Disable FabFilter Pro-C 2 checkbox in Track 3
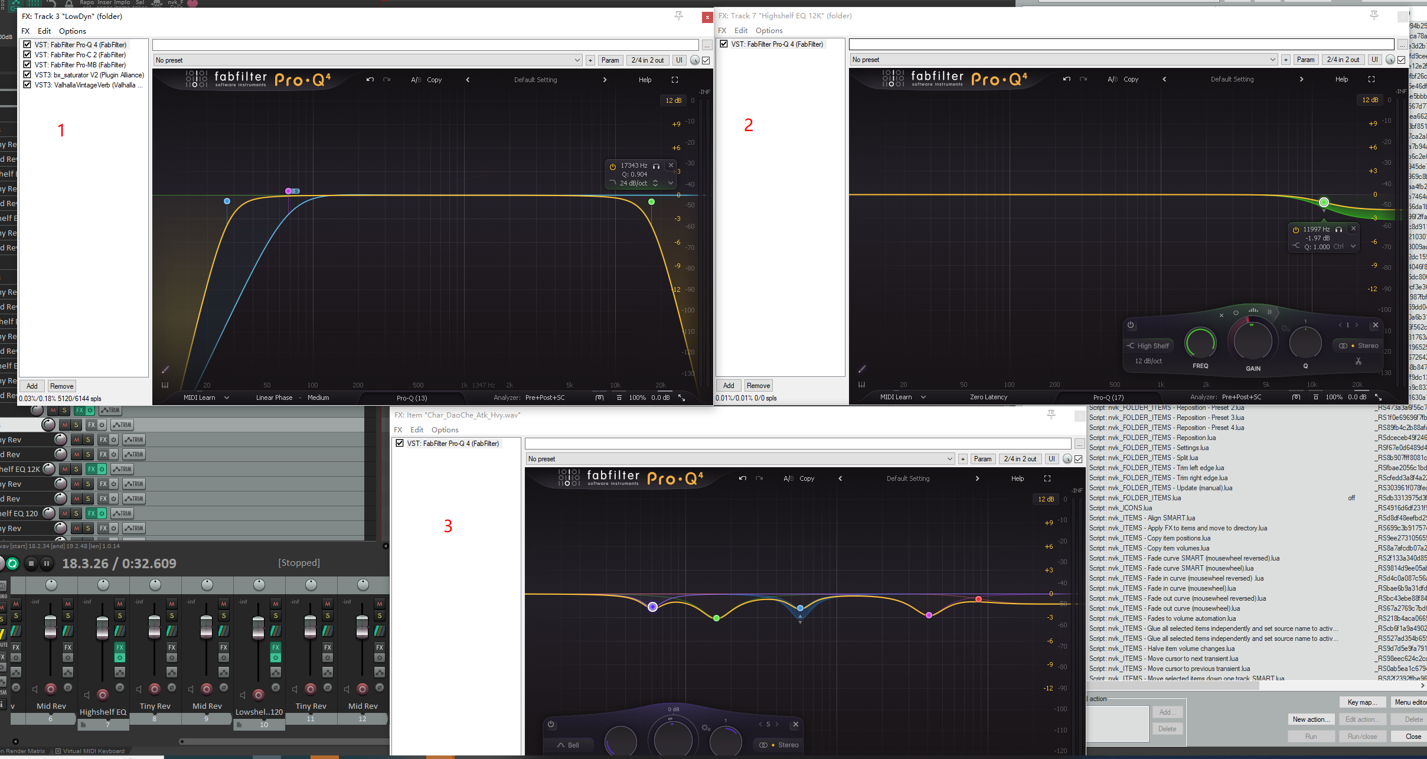The image size is (1427, 759). tap(27, 55)
